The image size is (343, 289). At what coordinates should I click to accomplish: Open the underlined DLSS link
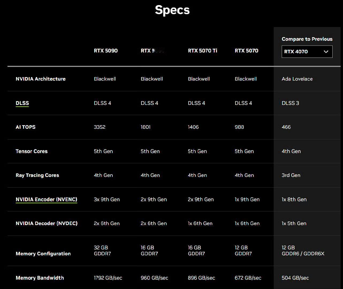22,103
